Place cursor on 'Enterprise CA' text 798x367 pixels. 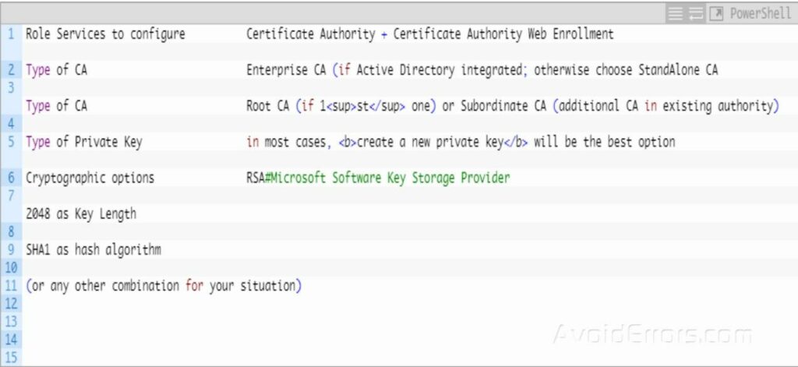point(286,70)
